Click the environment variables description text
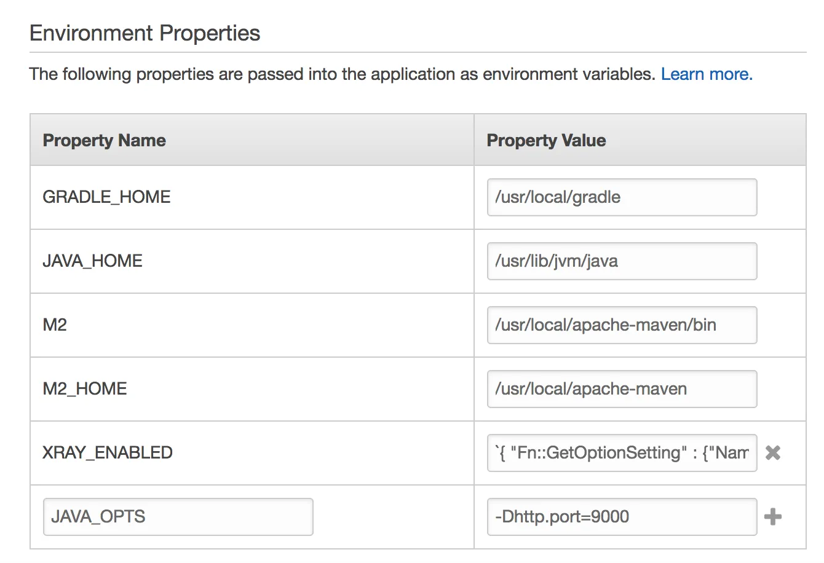This screenshot has height=563, width=824. tap(341, 74)
